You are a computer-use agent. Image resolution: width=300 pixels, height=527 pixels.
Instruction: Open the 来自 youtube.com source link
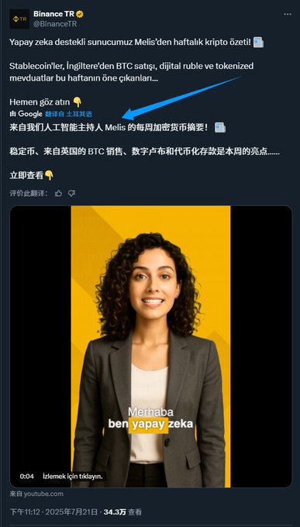click(x=36, y=494)
